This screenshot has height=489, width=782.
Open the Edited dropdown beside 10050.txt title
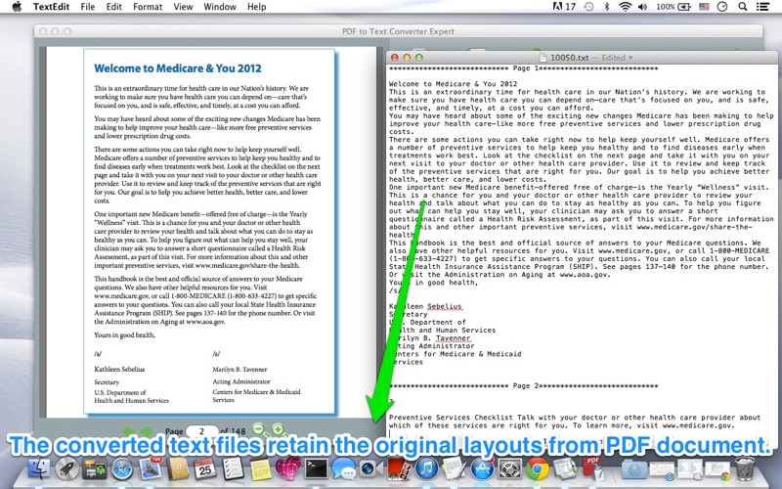(x=618, y=58)
